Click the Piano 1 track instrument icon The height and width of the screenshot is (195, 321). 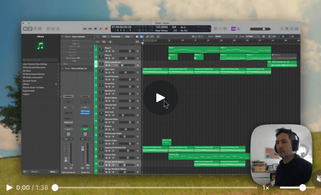[x=101, y=50]
